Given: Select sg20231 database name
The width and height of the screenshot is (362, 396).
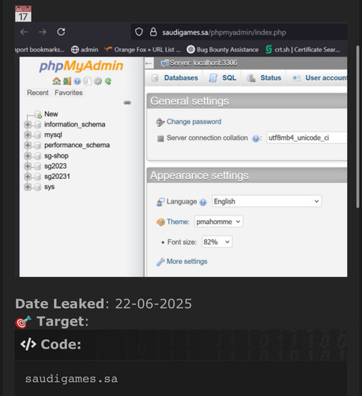Looking at the screenshot, I should (x=57, y=177).
